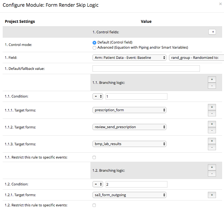Click the '1. Control fields:' label

[x=106, y=32]
